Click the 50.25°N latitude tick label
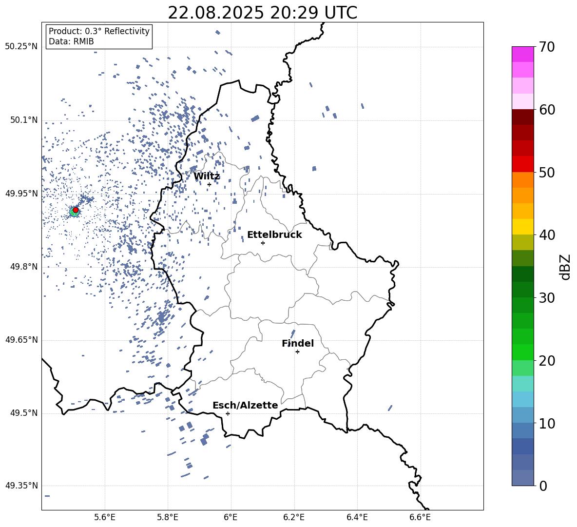The width and height of the screenshot is (577, 527). click(21, 47)
